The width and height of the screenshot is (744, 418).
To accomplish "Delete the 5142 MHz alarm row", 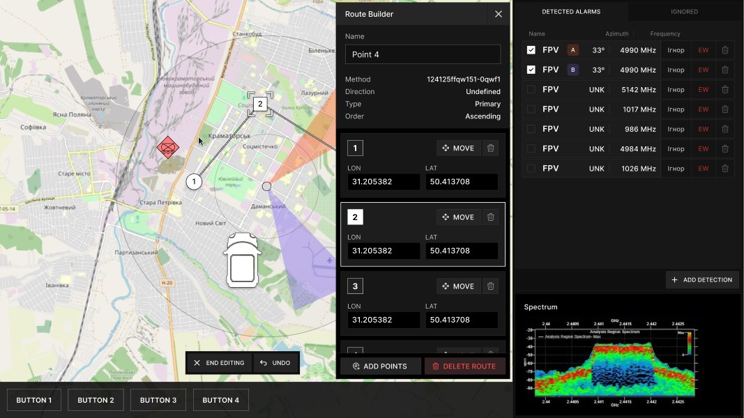I will tap(725, 89).
